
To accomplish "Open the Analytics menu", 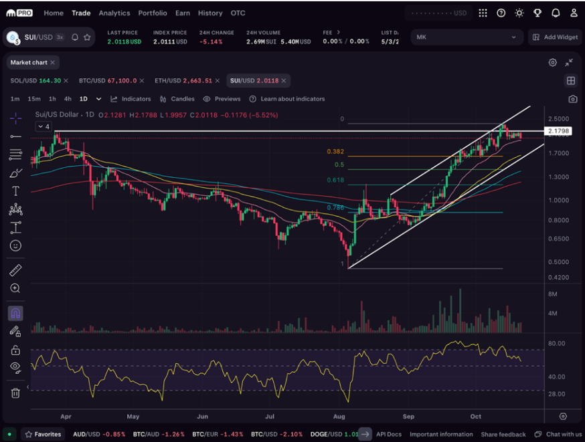I will (114, 13).
